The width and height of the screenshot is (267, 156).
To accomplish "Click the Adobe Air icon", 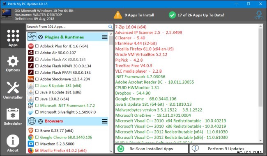I will tap(31, 53).
